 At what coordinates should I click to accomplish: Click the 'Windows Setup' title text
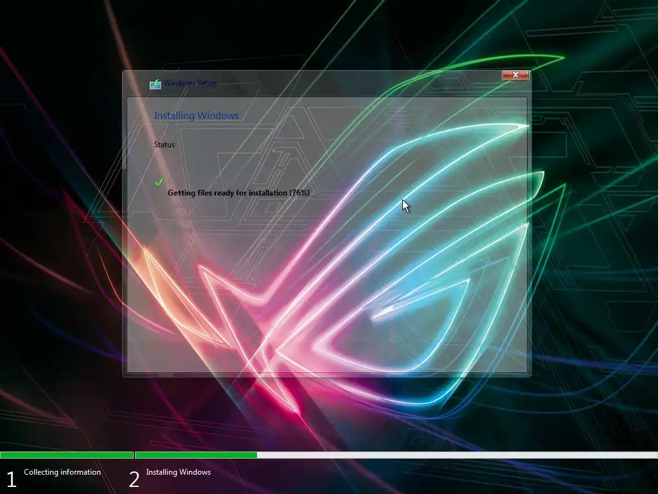click(190, 83)
